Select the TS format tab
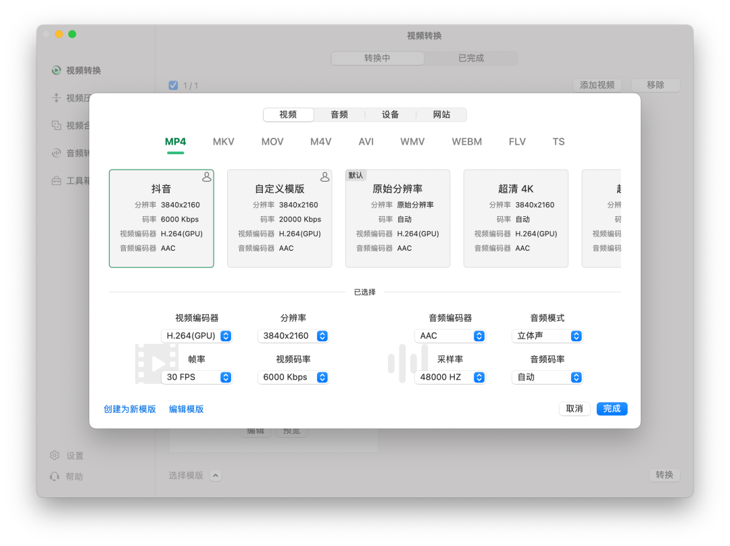This screenshot has width=730, height=546. [x=559, y=141]
